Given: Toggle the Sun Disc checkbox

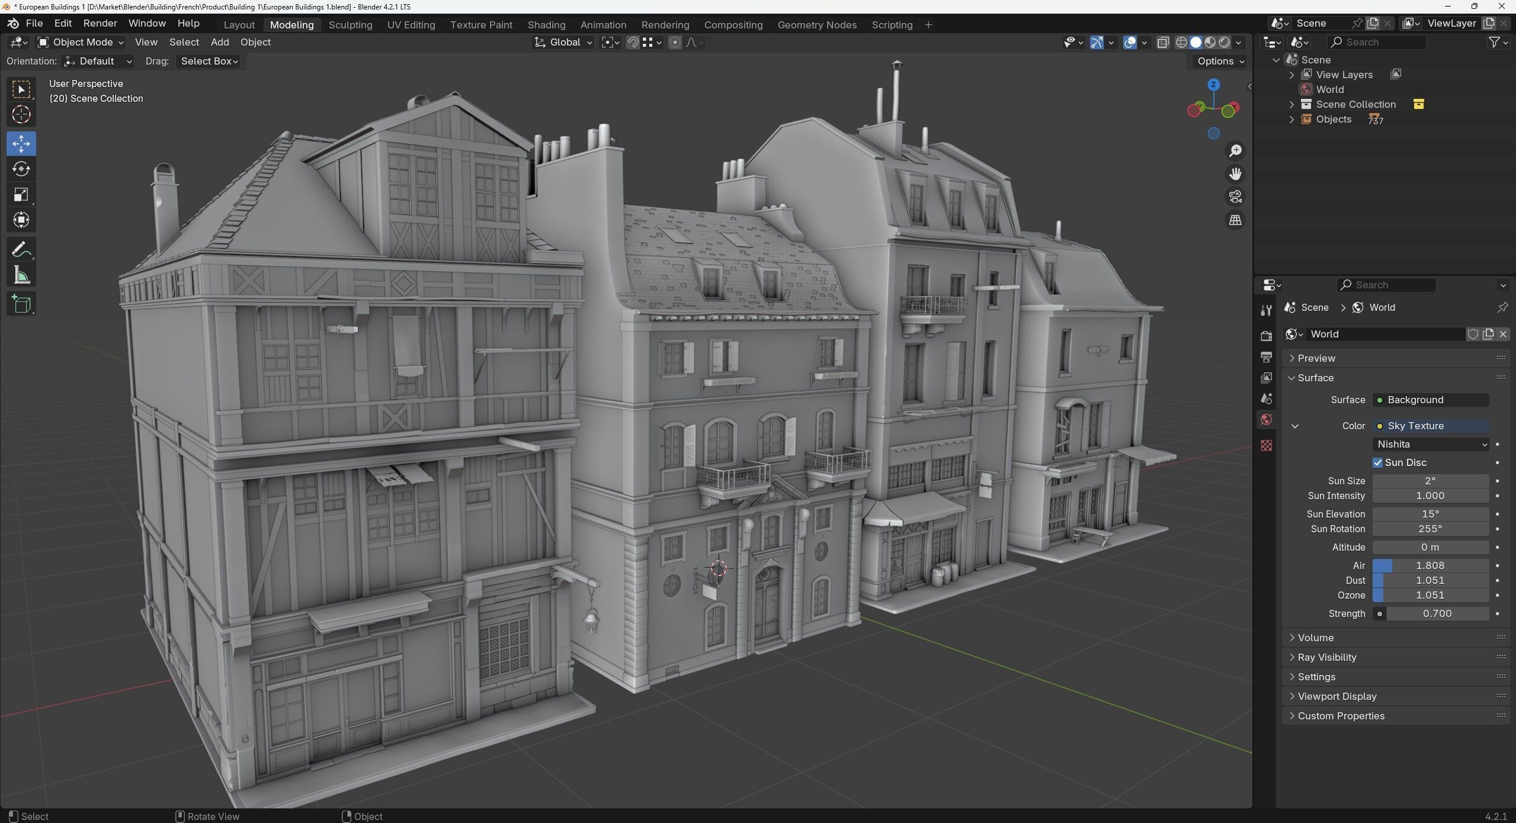Looking at the screenshot, I should pos(1377,462).
